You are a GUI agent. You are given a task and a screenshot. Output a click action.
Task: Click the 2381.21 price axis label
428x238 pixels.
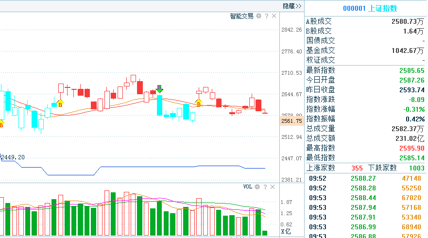pyautogui.click(x=291, y=180)
